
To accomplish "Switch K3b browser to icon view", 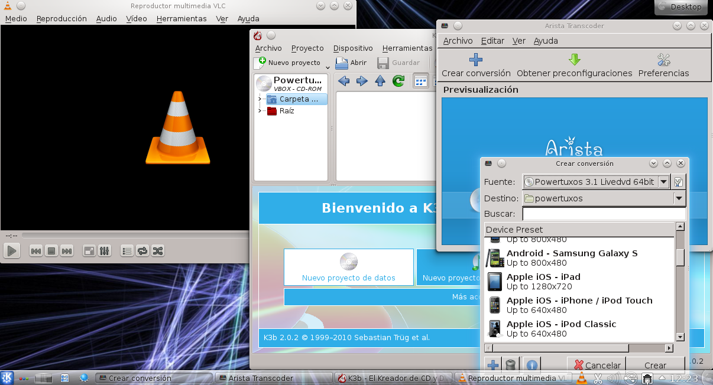I will tap(420, 81).
